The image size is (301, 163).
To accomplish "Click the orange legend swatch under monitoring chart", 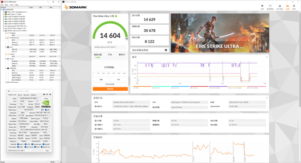I will 142,86.
